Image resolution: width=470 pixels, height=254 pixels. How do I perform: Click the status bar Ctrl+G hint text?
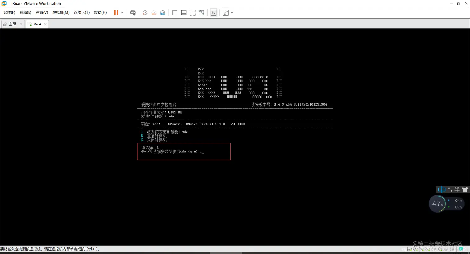tap(50, 249)
